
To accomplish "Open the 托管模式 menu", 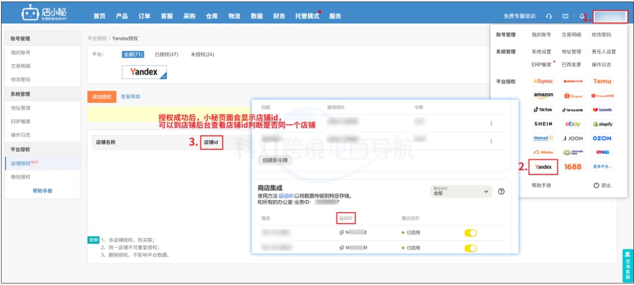I will 307,16.
